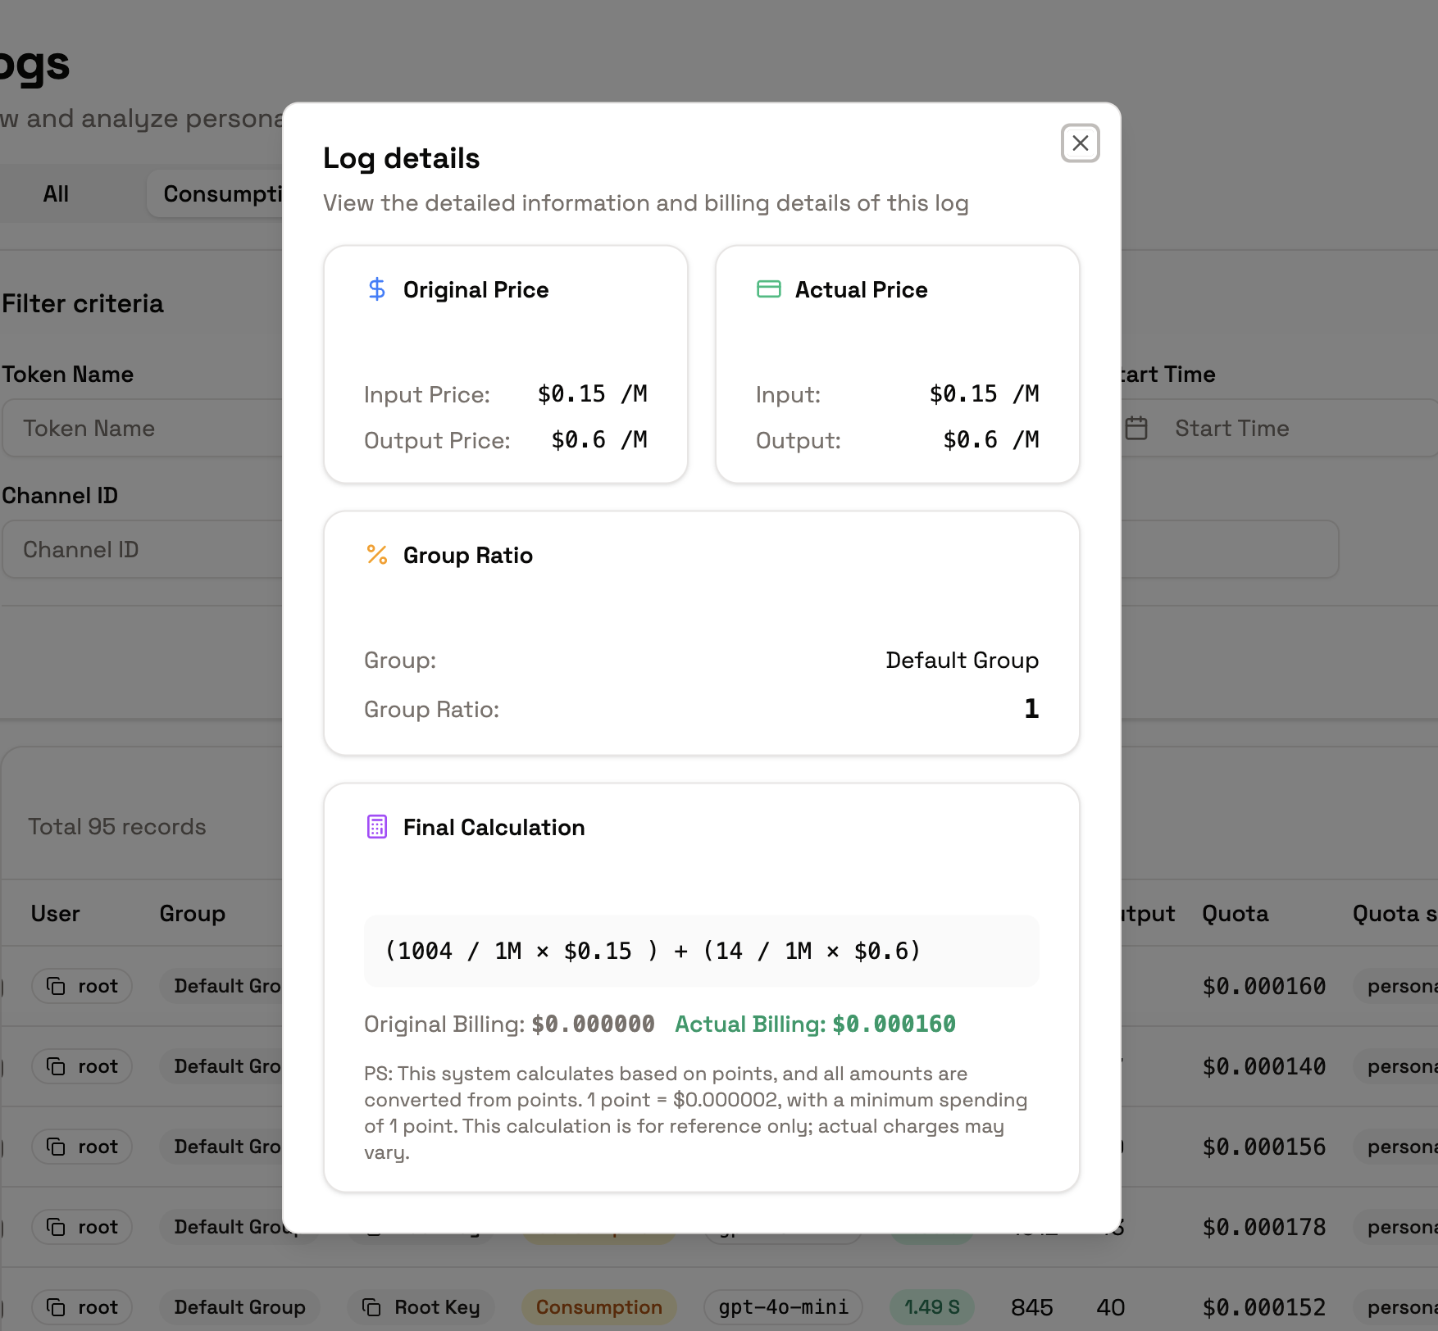This screenshot has width=1438, height=1331.
Task: Click the billing formula box in Final Calculation
Action: [701, 951]
